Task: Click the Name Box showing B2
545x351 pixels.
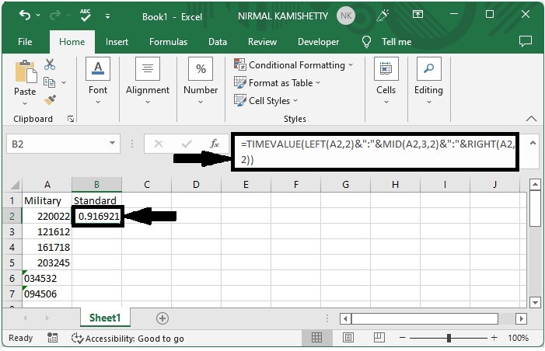Action: pos(58,144)
